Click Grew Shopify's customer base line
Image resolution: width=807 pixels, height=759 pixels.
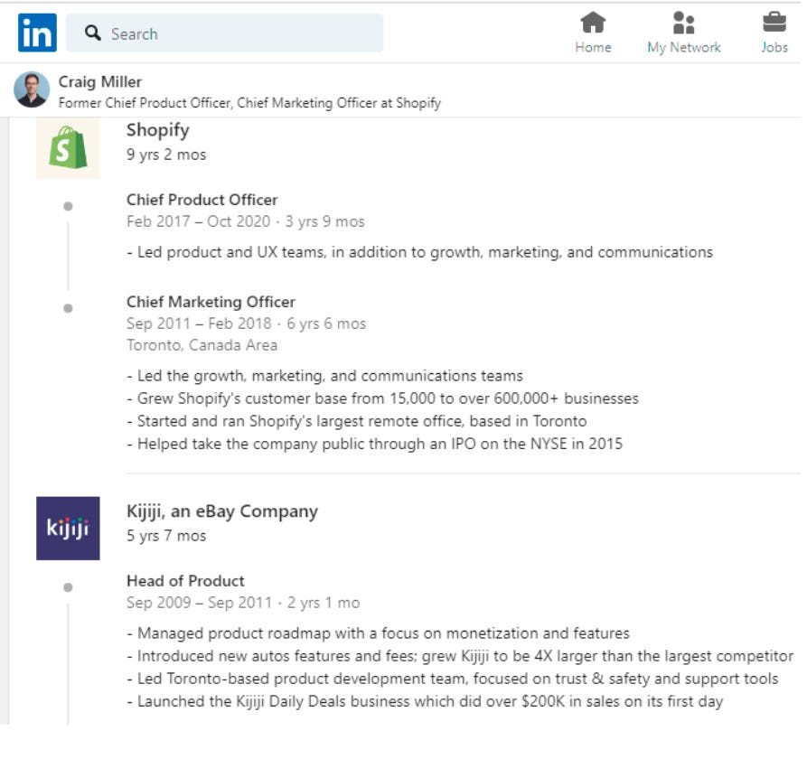[x=383, y=398]
